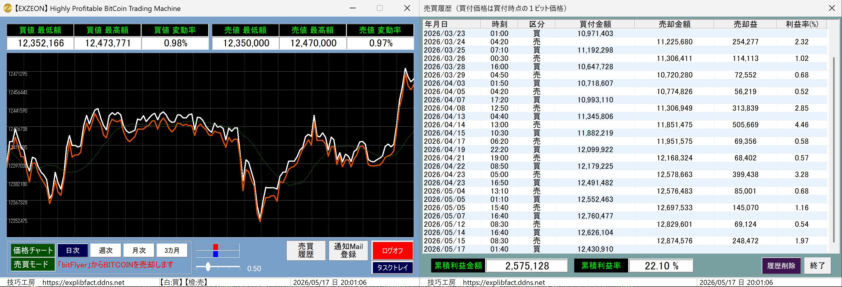Image resolution: width=842 pixels, height=287 pixels.
Task: Click buy amount 12,760,477
Action: [x=595, y=216]
